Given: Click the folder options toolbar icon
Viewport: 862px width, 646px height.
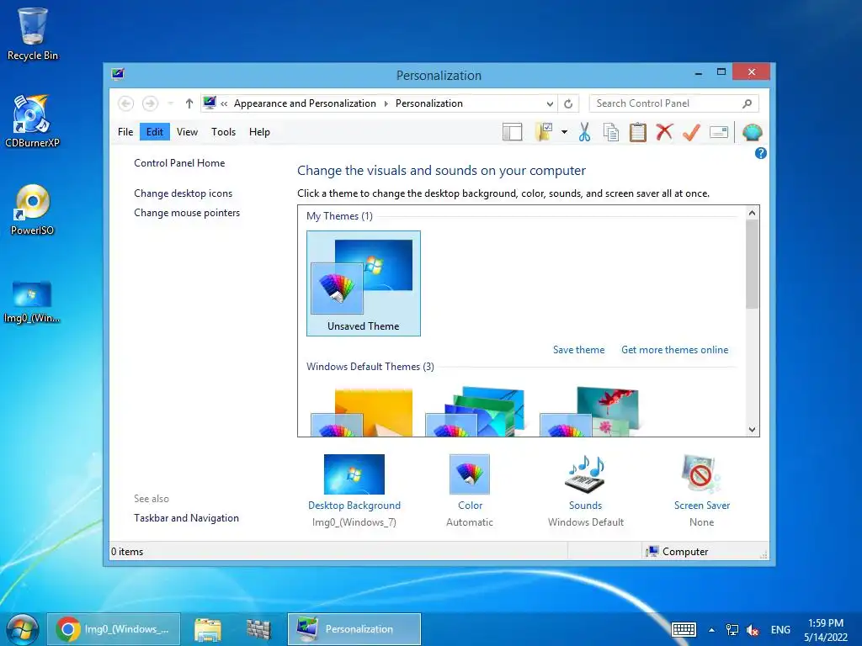Looking at the screenshot, I should click(544, 132).
